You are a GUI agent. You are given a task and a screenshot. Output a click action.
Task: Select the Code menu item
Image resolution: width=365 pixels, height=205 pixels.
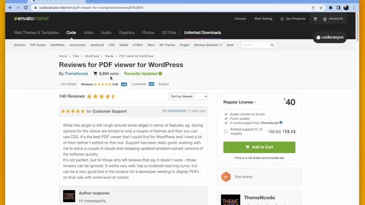pyautogui.click(x=71, y=32)
